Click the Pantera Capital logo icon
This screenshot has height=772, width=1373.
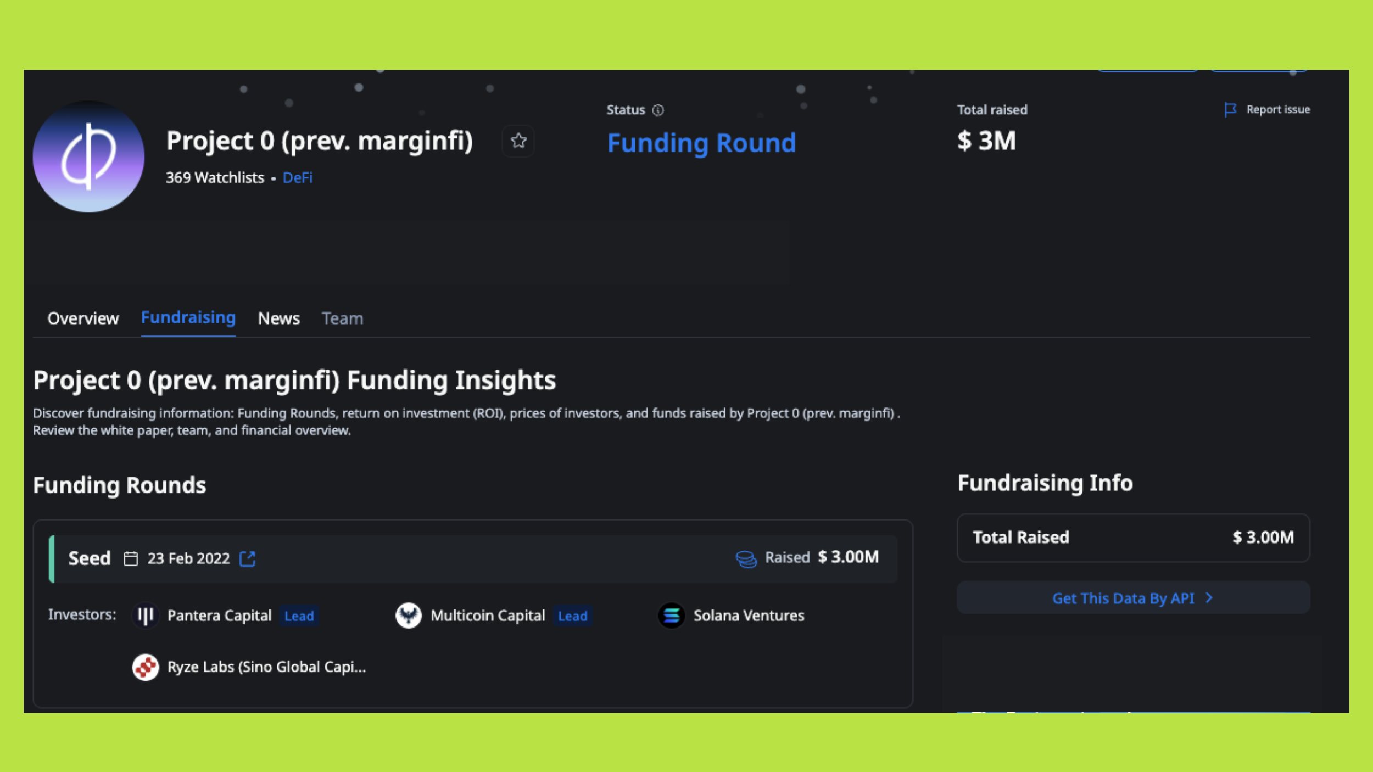point(146,616)
